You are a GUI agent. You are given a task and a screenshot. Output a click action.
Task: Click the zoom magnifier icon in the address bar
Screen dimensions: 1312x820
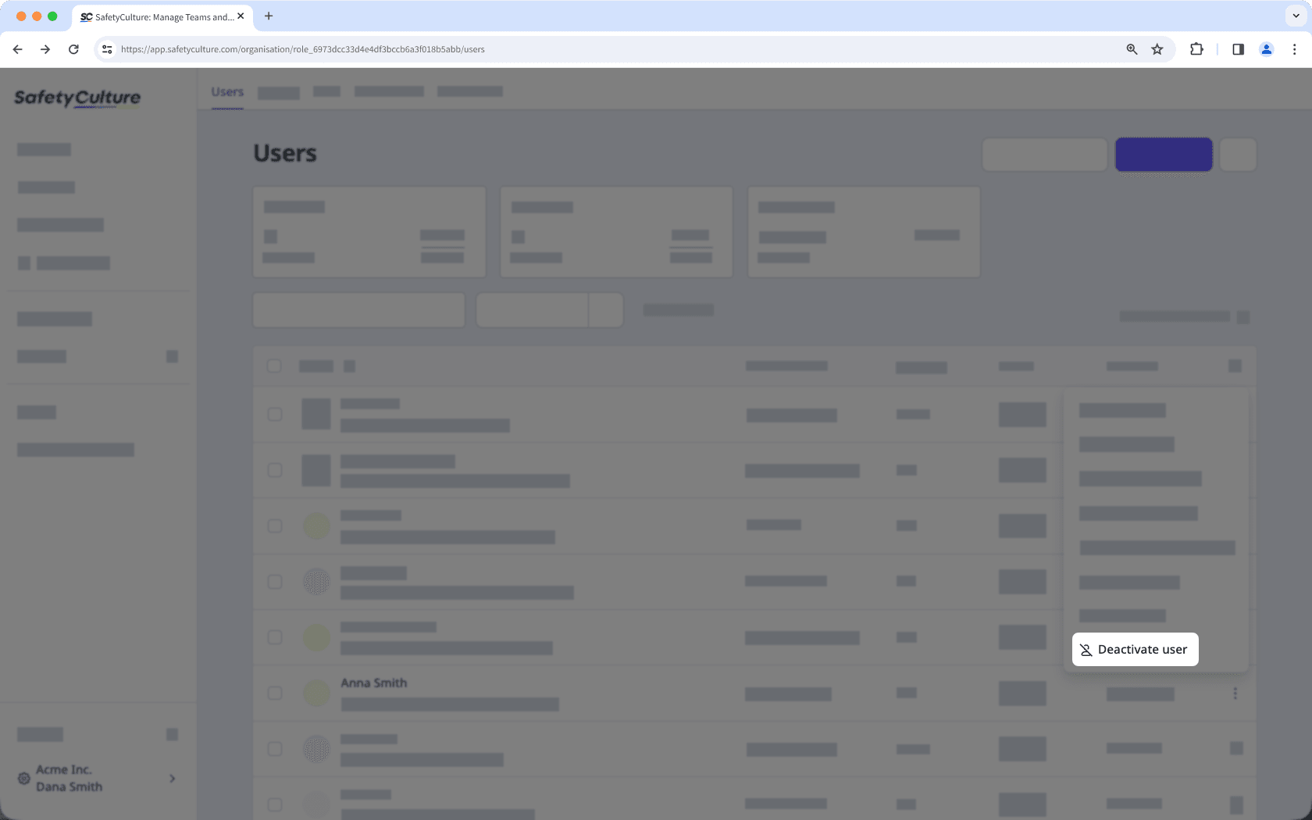[1131, 48]
